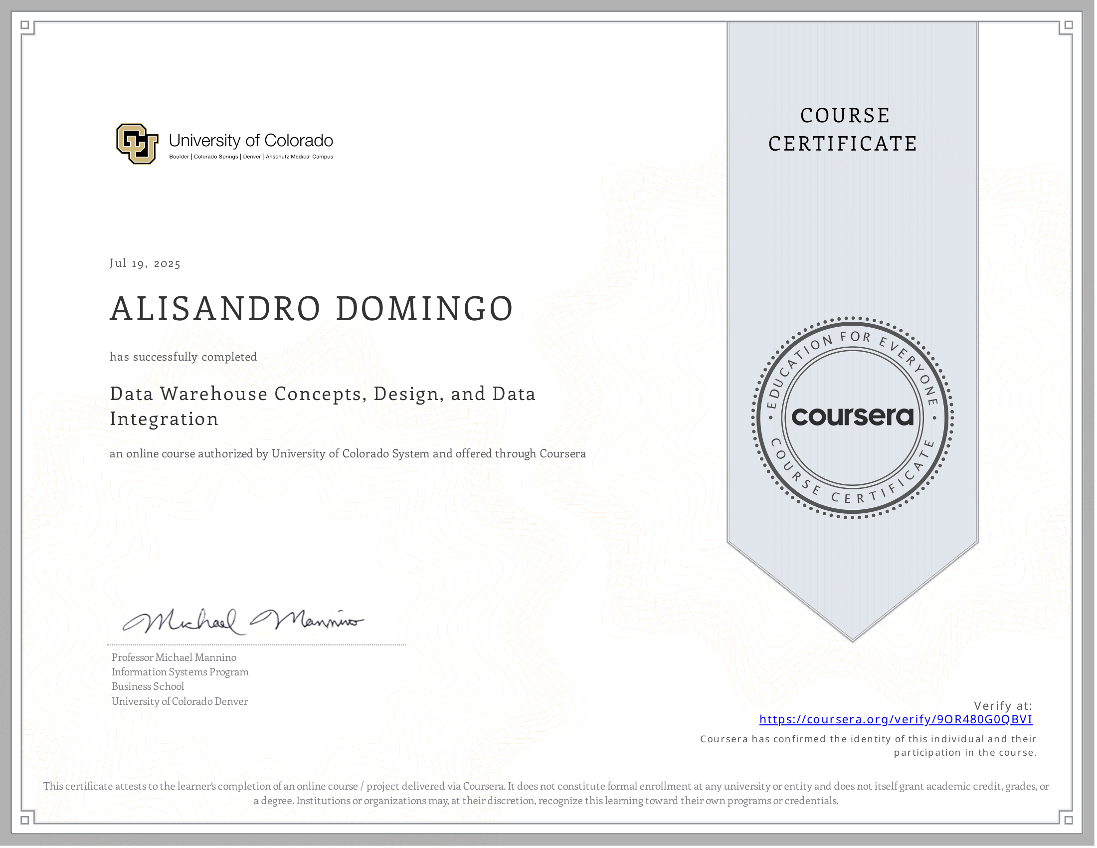
Task: Select the corner ornament at top left
Action: [26, 26]
